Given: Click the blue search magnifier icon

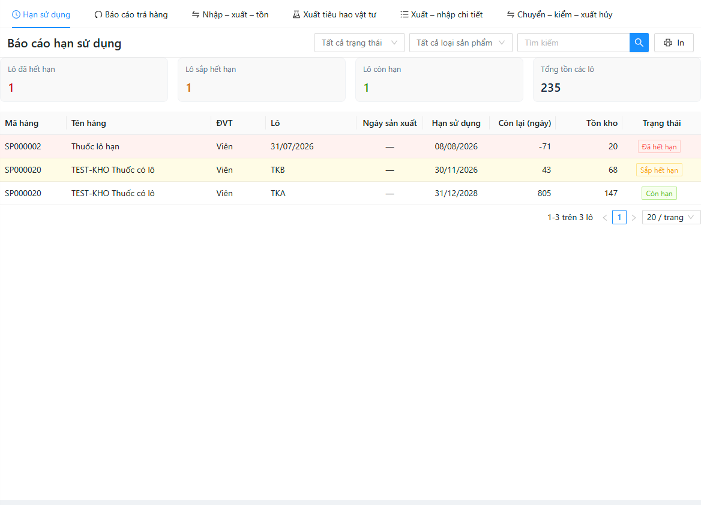Looking at the screenshot, I should (x=639, y=43).
